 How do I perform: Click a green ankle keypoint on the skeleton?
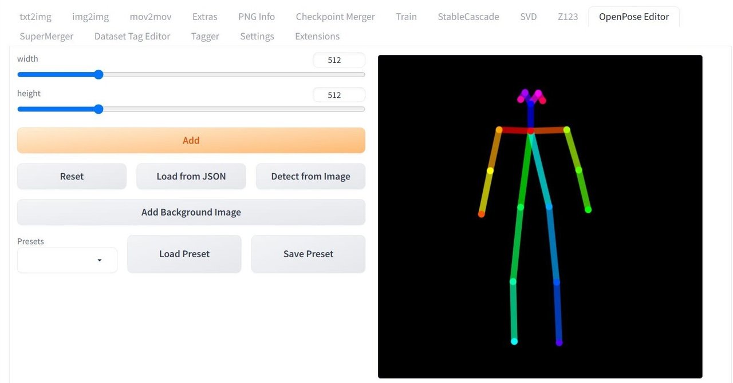pyautogui.click(x=514, y=341)
